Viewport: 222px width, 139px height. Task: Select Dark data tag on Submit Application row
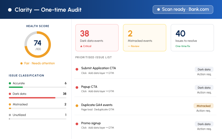204,69
